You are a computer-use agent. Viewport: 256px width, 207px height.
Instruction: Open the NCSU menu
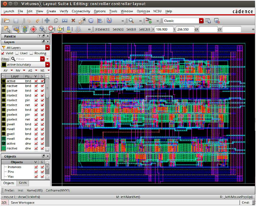pyautogui.click(x=157, y=11)
